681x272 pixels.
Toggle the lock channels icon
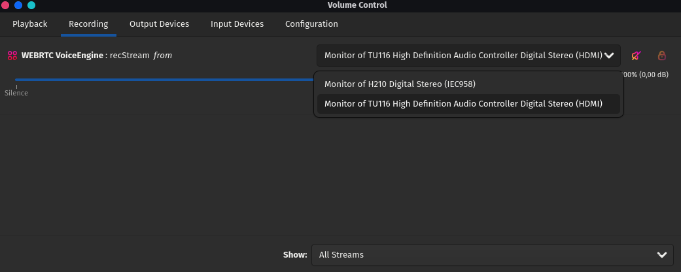tap(661, 56)
